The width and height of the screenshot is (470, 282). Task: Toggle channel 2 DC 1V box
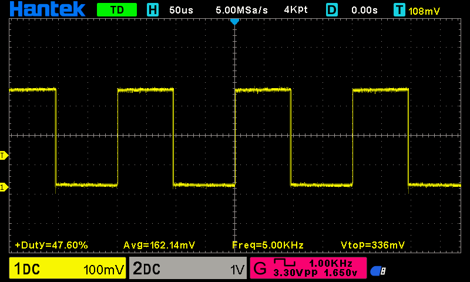pyautogui.click(x=187, y=269)
